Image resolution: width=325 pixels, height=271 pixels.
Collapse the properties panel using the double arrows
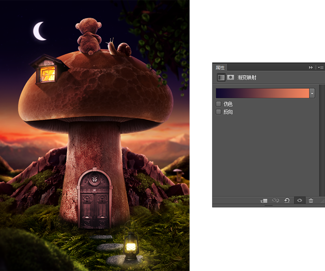311,67
